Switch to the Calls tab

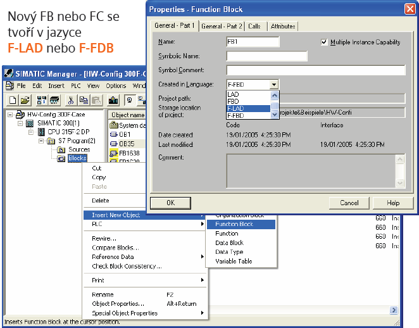click(254, 26)
